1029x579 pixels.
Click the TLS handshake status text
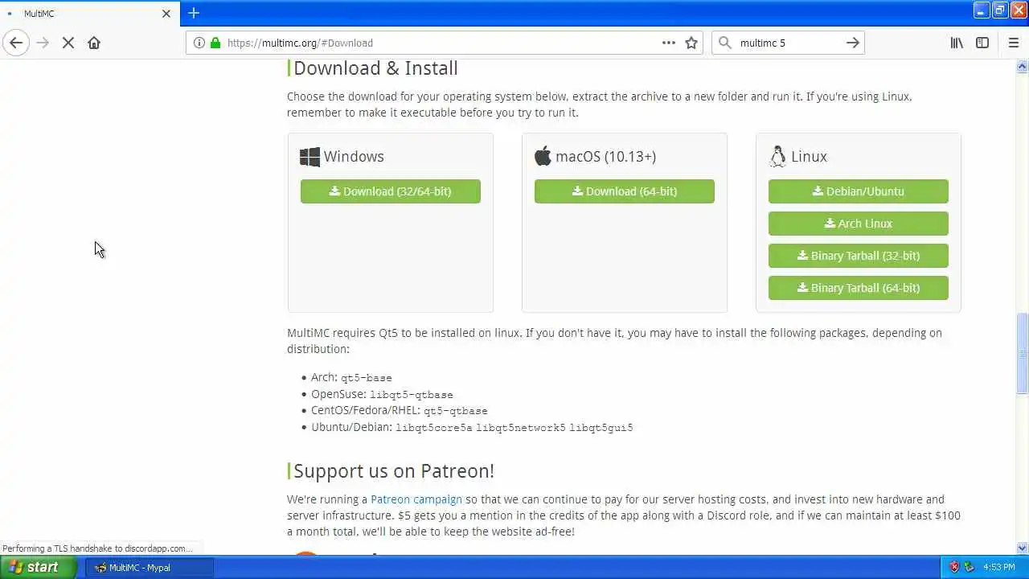click(x=97, y=548)
